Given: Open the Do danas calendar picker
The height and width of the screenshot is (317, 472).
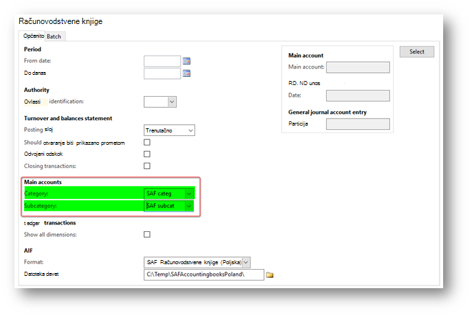Looking at the screenshot, I should pyautogui.click(x=186, y=73).
